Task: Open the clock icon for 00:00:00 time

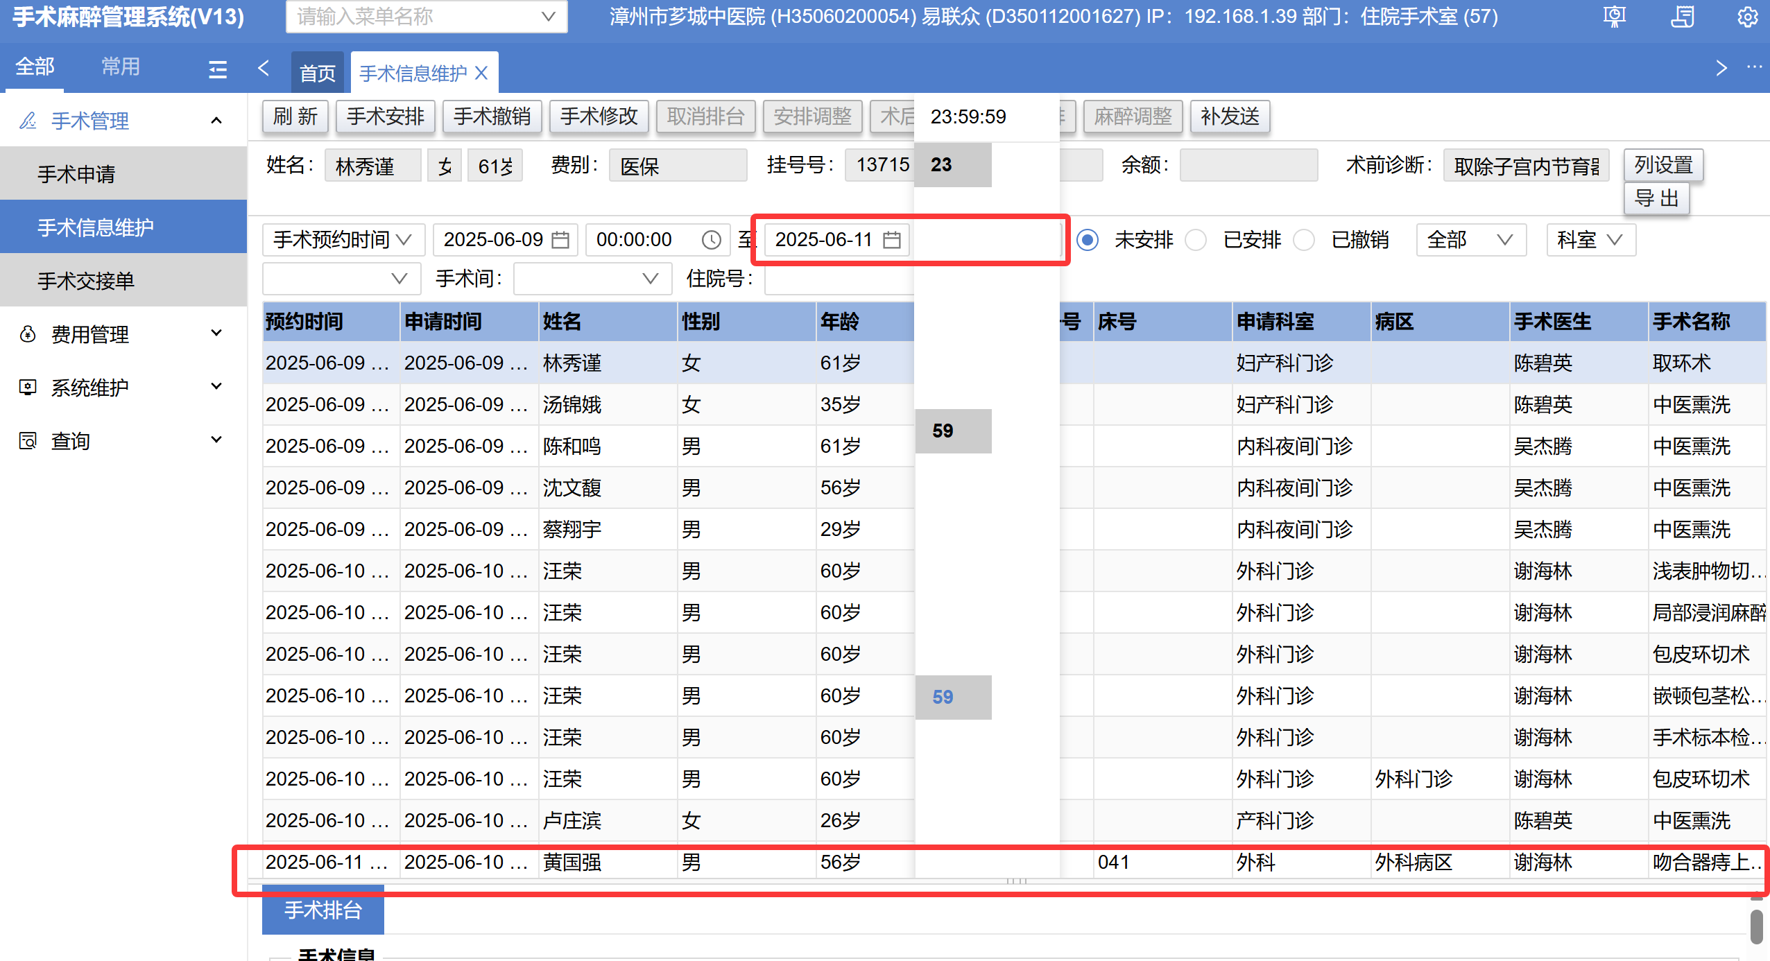Action: (x=711, y=240)
